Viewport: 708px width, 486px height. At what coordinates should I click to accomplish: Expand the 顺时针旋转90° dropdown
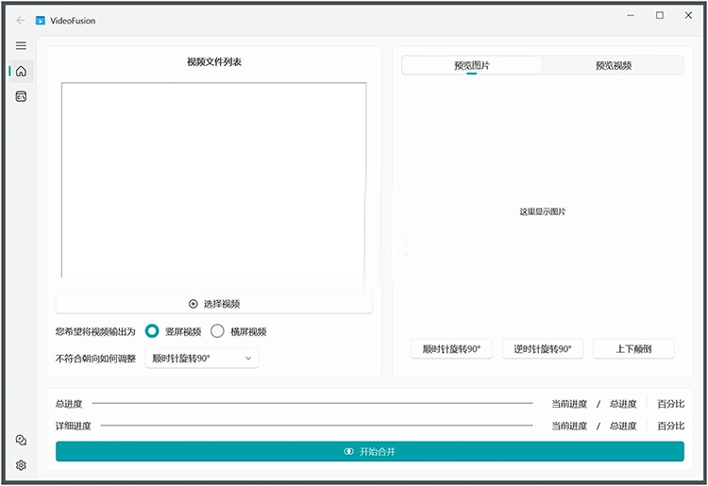click(202, 359)
